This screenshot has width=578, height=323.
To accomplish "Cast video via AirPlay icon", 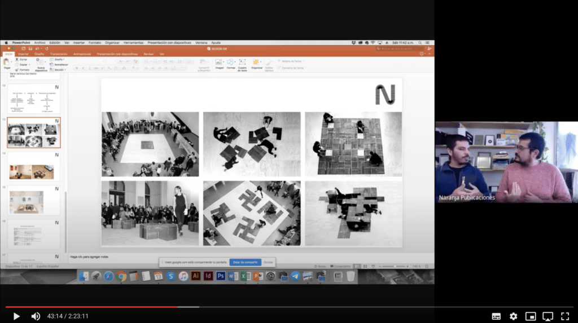I will tap(548, 316).
